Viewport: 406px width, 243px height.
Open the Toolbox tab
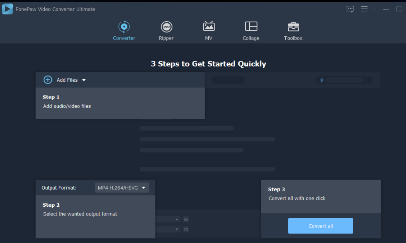pos(293,30)
